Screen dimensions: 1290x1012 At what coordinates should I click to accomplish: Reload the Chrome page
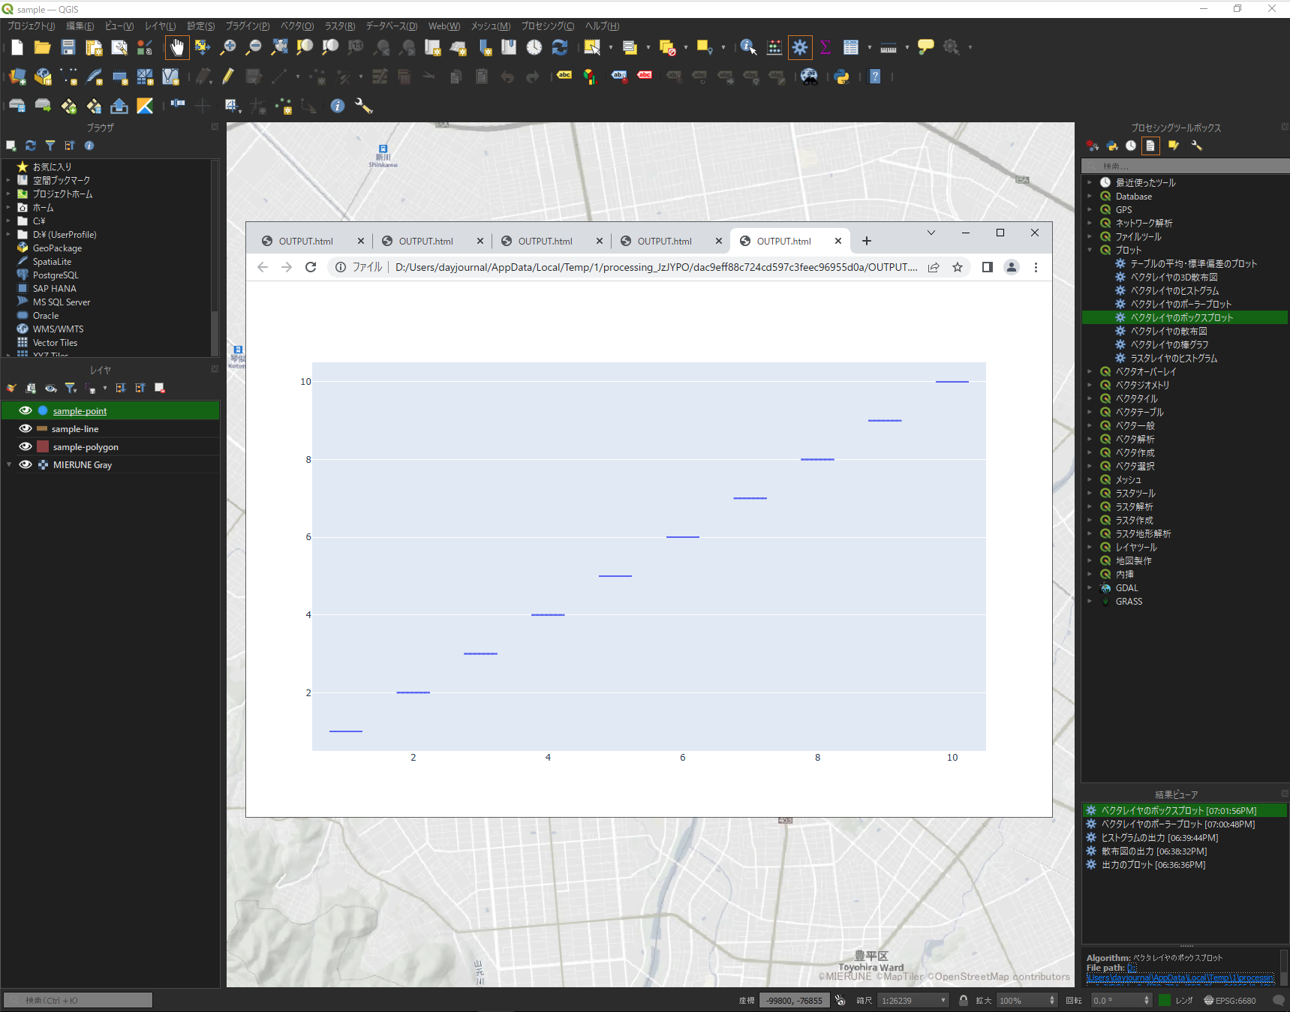(x=311, y=267)
